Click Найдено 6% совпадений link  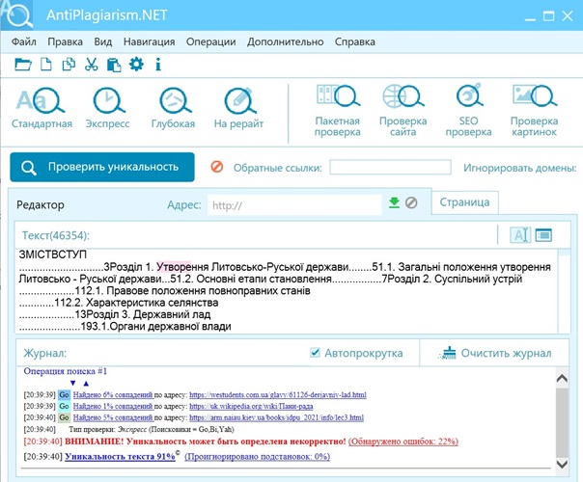click(x=113, y=394)
